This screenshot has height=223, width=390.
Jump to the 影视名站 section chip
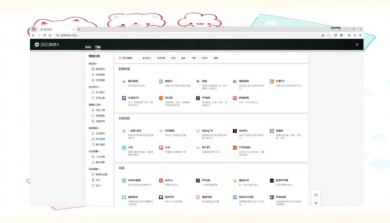147,58
